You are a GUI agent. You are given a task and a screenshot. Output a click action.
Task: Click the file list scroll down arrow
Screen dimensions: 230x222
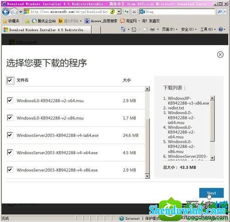pyautogui.click(x=147, y=176)
